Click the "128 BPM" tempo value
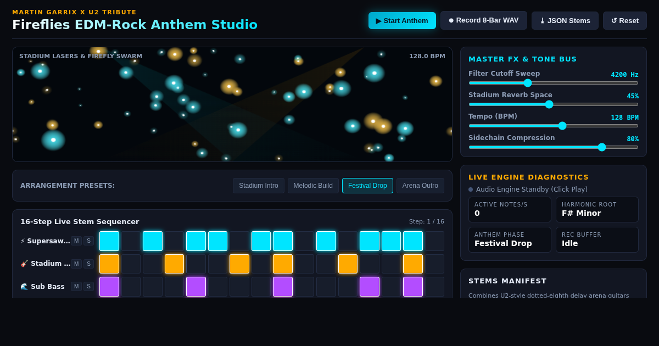This screenshot has width=659, height=346. tap(625, 118)
